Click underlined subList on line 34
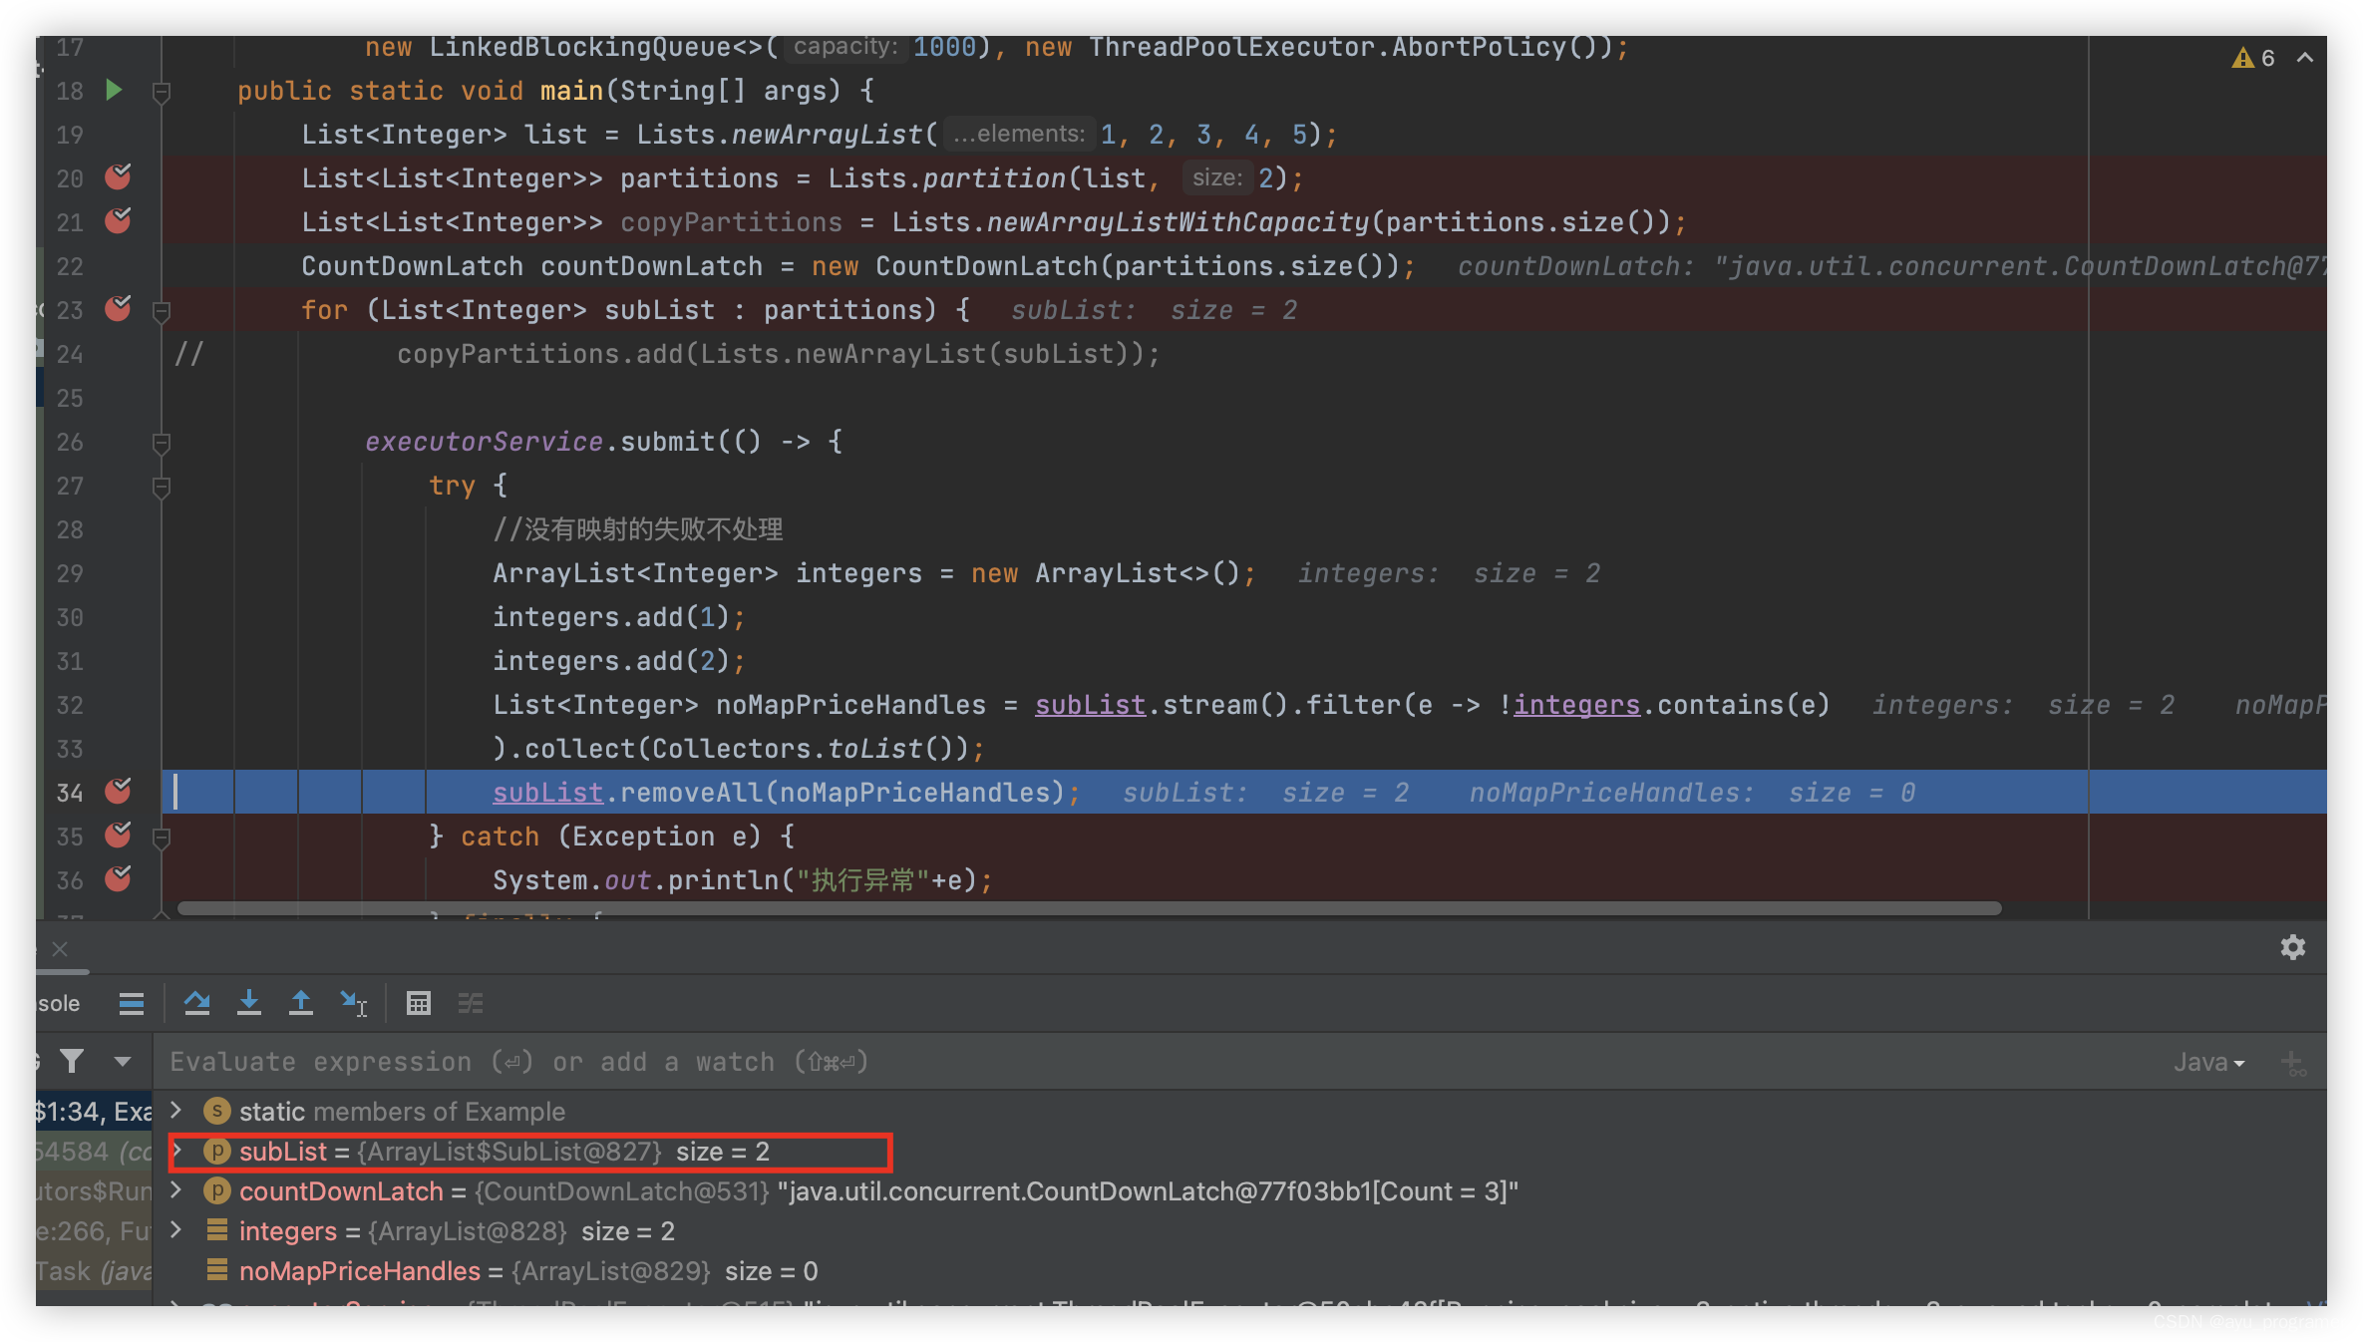The image size is (2363, 1342). click(x=547, y=793)
